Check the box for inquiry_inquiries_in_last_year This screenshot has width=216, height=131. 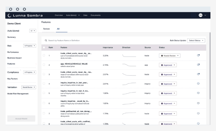(44, 84)
